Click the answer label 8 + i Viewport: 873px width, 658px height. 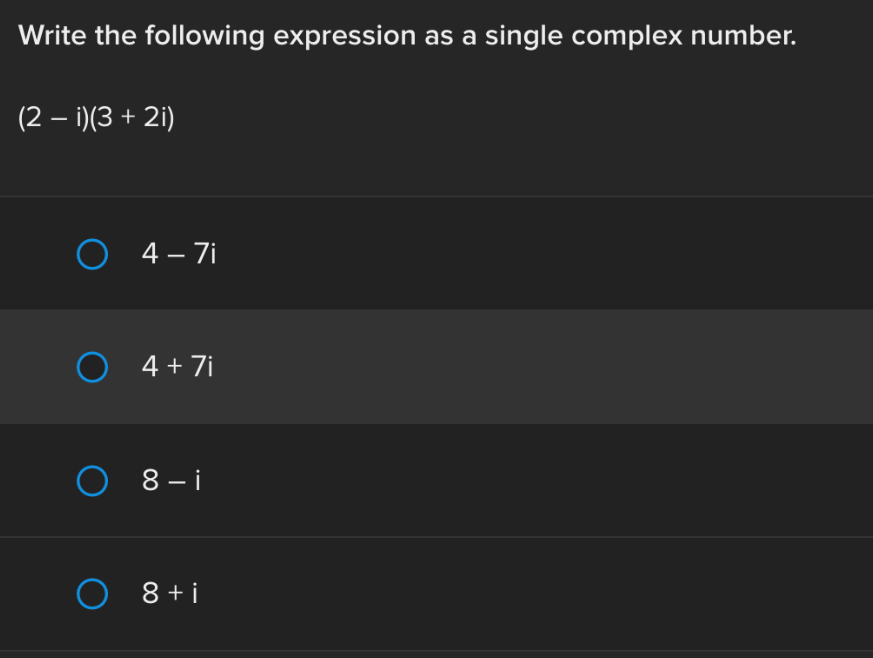[x=172, y=592]
